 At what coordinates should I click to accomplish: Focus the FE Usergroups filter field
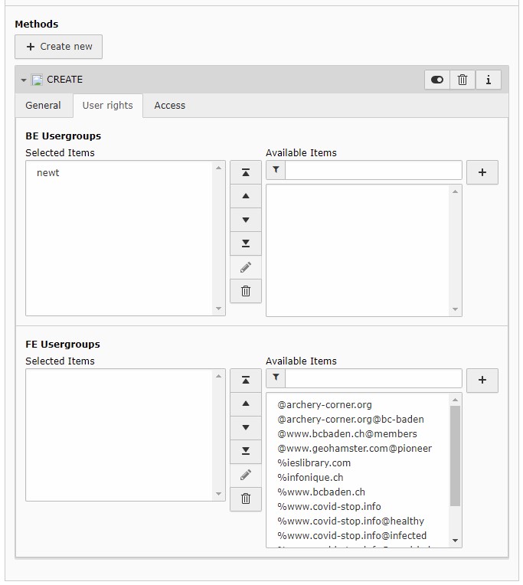click(x=374, y=378)
